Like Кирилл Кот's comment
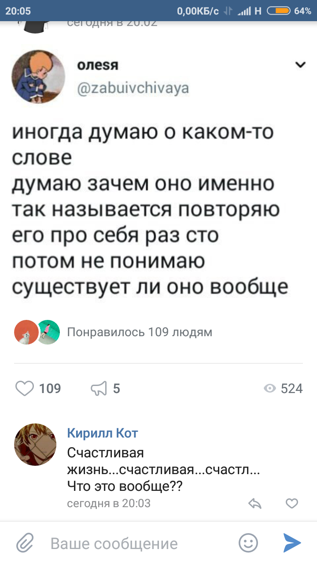Image resolution: width=317 pixels, height=564 pixels. (x=292, y=503)
